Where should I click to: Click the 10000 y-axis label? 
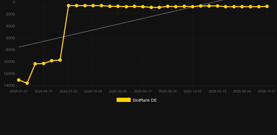point(9,62)
